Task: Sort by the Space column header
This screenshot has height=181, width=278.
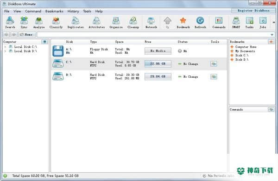Action: 119,42
